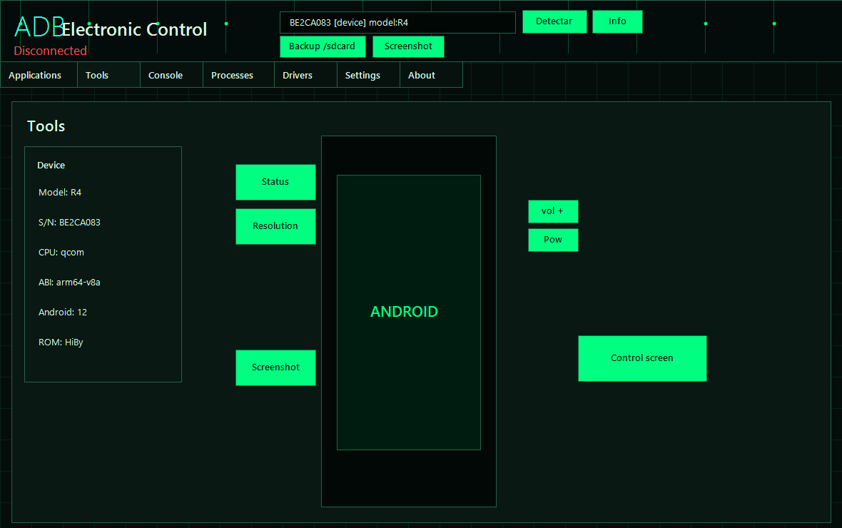Image resolution: width=842 pixels, height=528 pixels.
Task: Click the Detectar button
Action: click(x=554, y=21)
